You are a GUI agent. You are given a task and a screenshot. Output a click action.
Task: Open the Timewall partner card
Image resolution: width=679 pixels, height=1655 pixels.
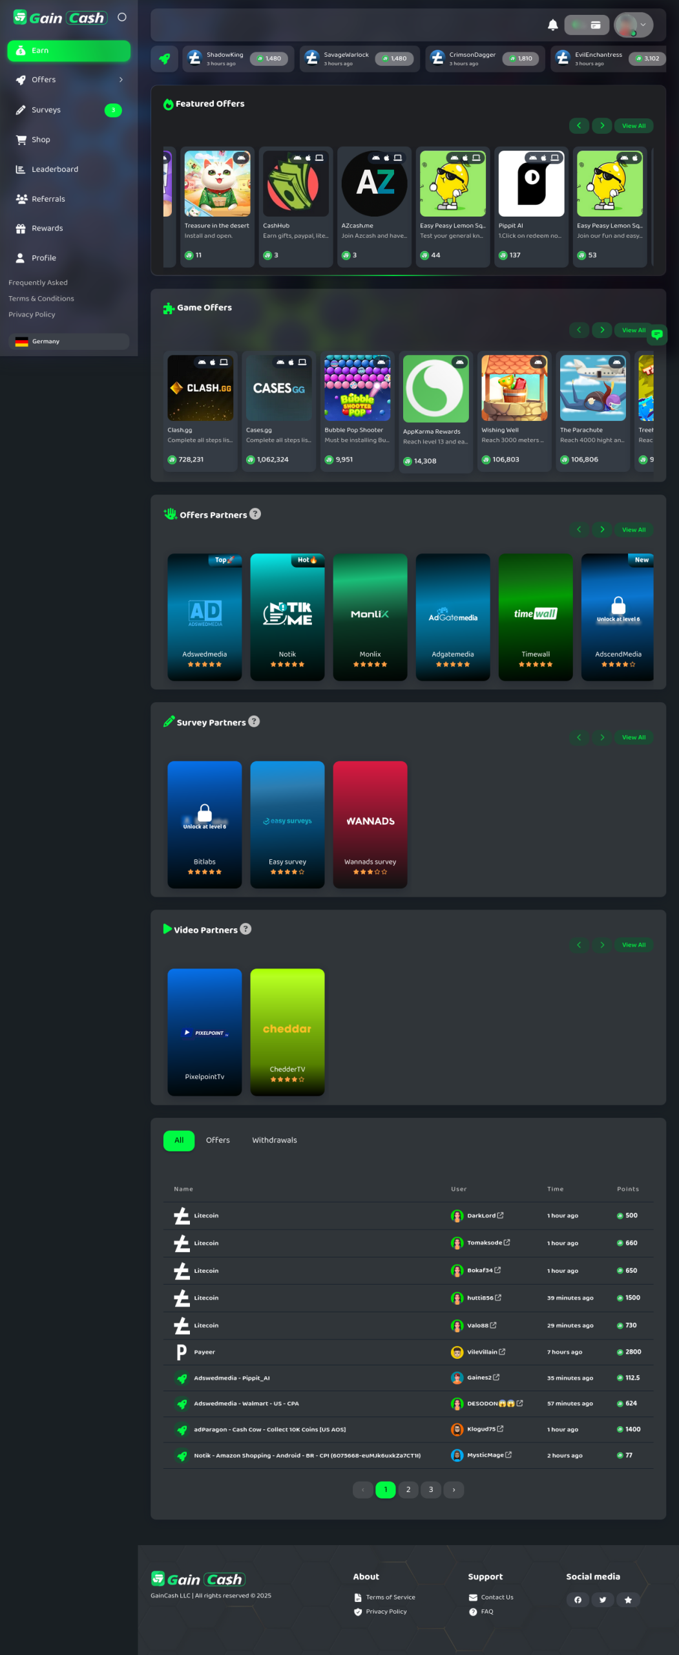[x=536, y=617]
